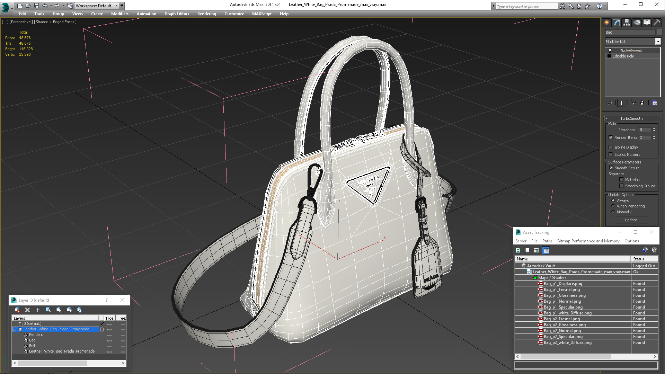Toggle Show End Result icon
This screenshot has width=665, height=374.
[622, 103]
